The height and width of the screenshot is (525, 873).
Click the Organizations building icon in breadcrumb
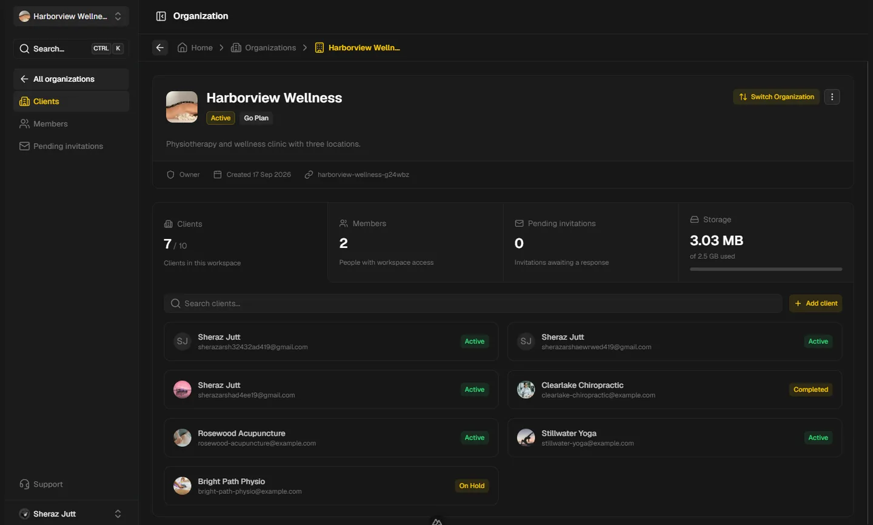pos(236,47)
